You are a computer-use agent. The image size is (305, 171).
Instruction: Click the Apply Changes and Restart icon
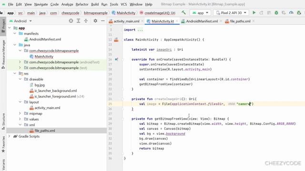(261, 13)
